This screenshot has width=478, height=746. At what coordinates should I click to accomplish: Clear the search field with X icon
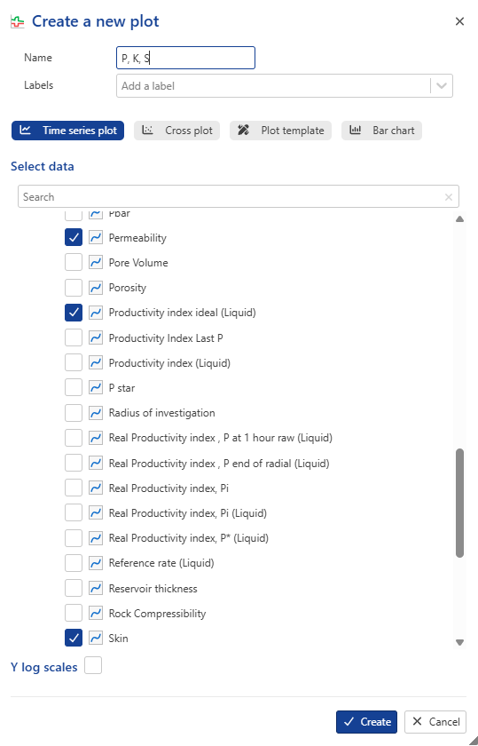(449, 197)
